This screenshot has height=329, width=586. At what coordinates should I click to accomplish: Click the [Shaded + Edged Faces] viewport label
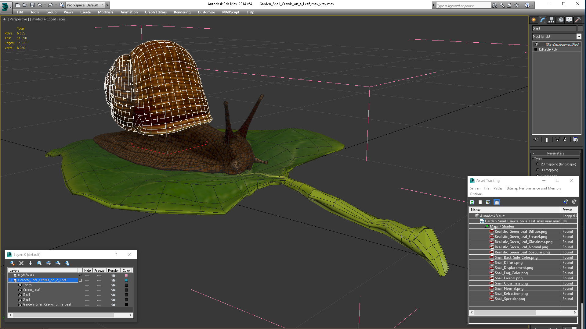click(49, 19)
